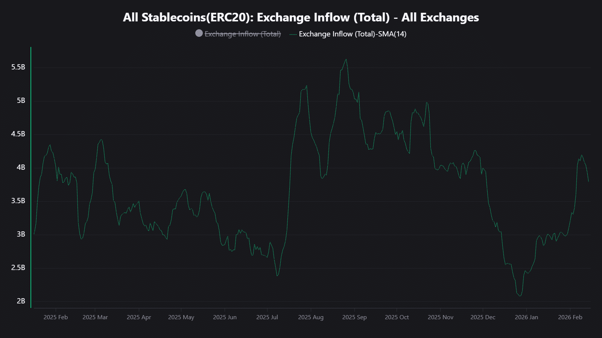Click the 2025 Jul axis marker
Screen dimensions: 602x338
coord(267,317)
